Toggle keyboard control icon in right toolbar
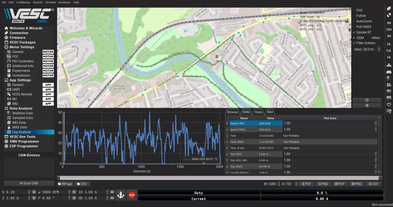The width and height of the screenshot is (393, 207). (389, 65)
